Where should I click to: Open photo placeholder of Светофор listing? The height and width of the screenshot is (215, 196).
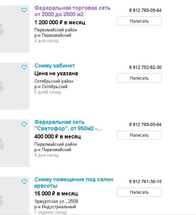point(15,143)
